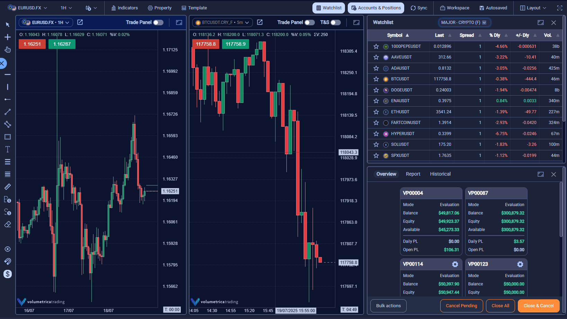Sort watchlist by % Dly column
567x319 pixels.
click(x=498, y=35)
